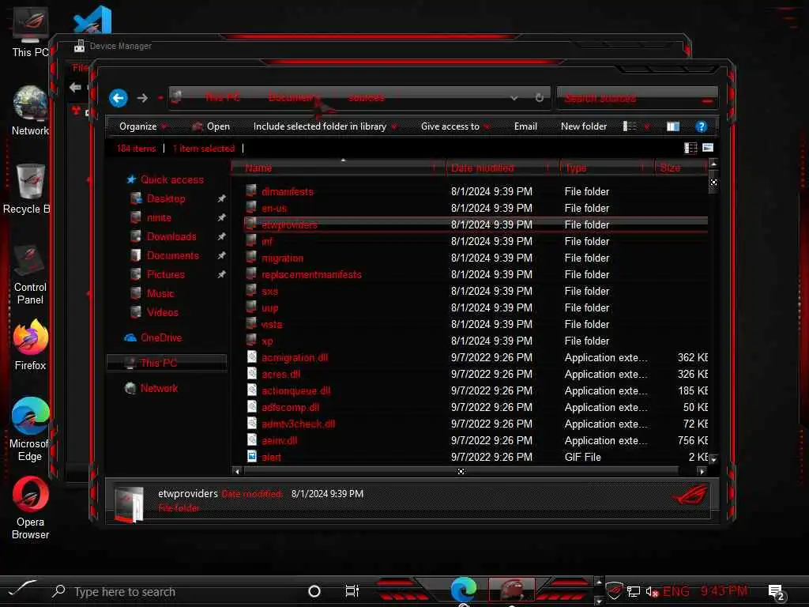Click the Task View taskbar button
809x607 pixels.
[x=352, y=591]
